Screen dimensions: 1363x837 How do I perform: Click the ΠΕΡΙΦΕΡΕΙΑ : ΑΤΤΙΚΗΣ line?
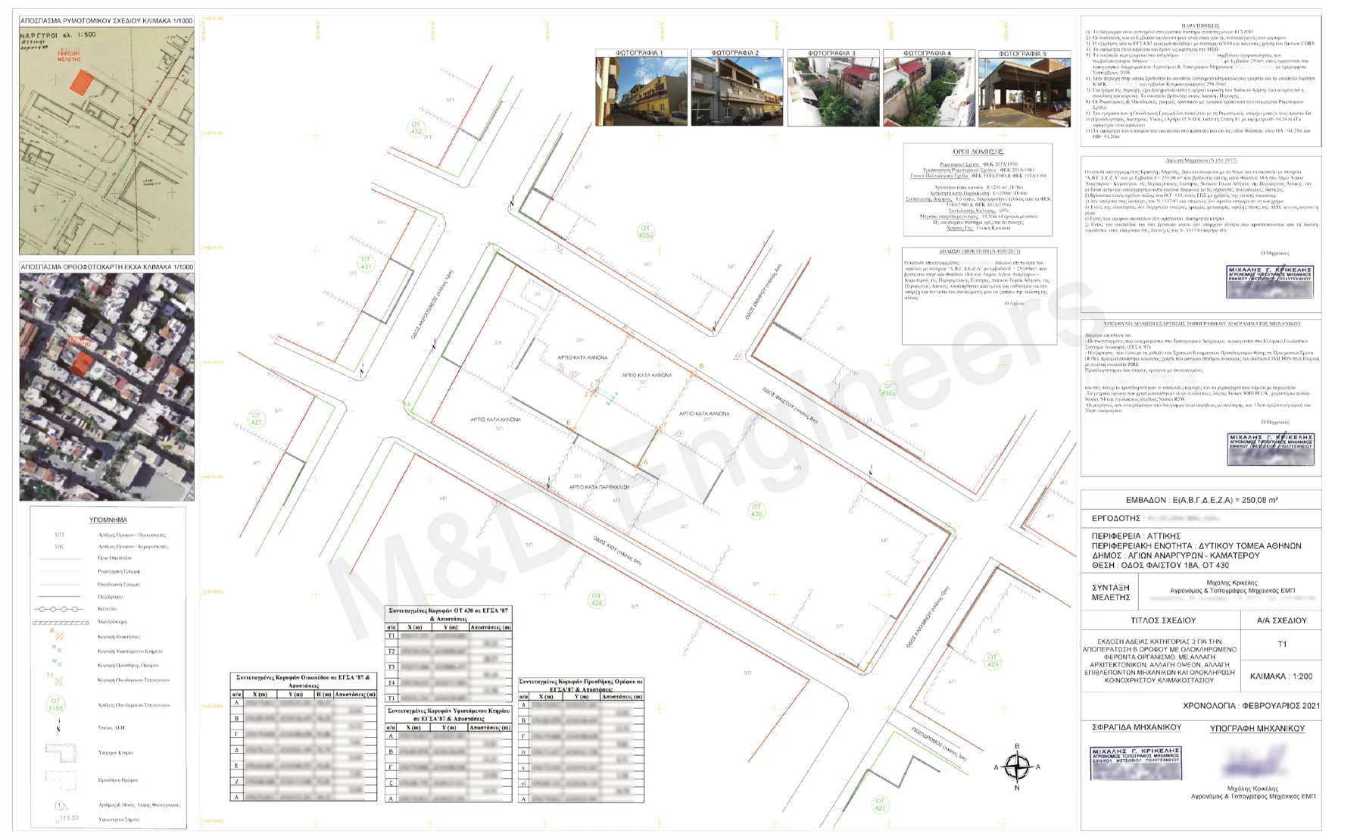1136,536
